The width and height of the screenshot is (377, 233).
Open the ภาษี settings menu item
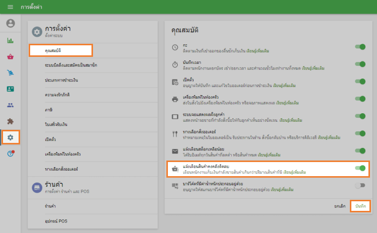click(49, 109)
